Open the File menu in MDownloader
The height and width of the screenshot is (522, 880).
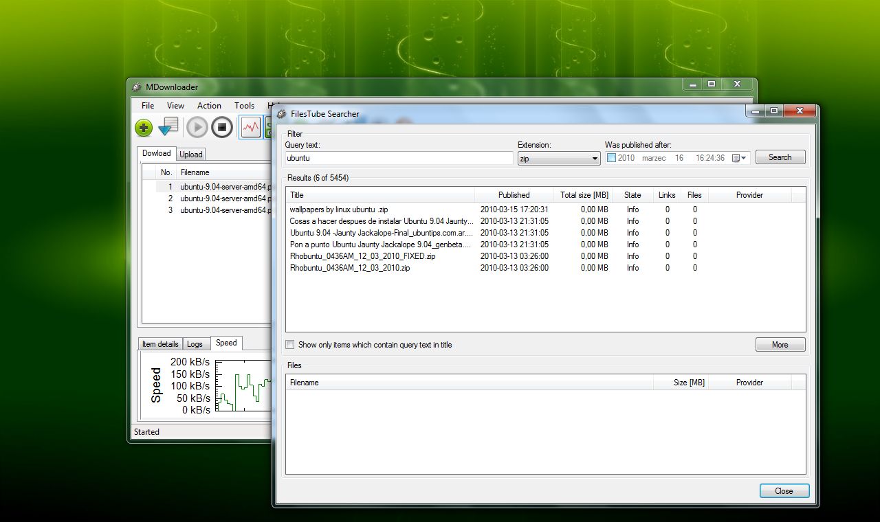(x=148, y=106)
